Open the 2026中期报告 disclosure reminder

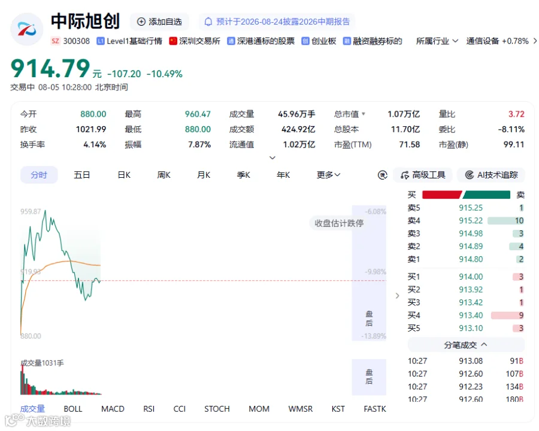pos(277,22)
